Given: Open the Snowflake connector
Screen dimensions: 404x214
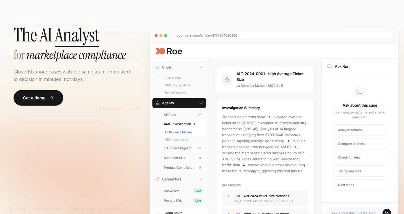Looking at the screenshot, I should (172, 191).
